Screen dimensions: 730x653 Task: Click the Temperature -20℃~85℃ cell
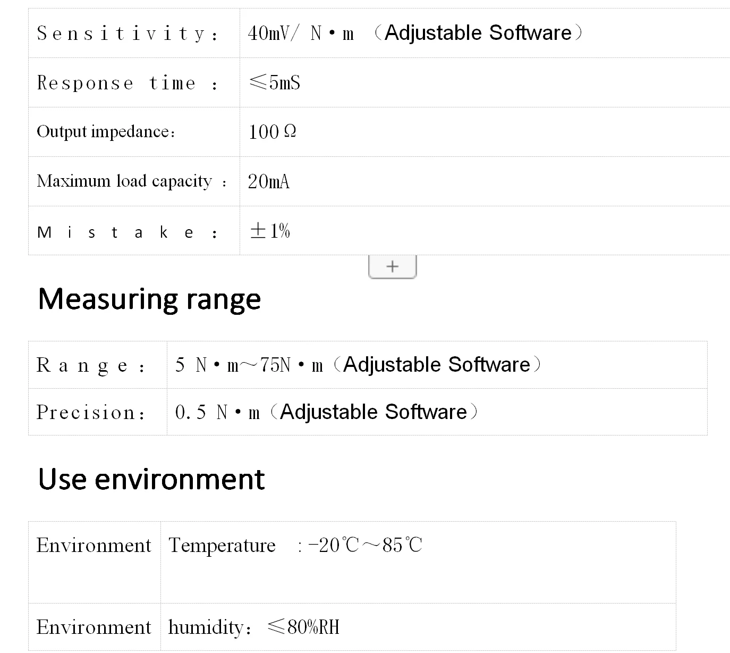point(295,546)
